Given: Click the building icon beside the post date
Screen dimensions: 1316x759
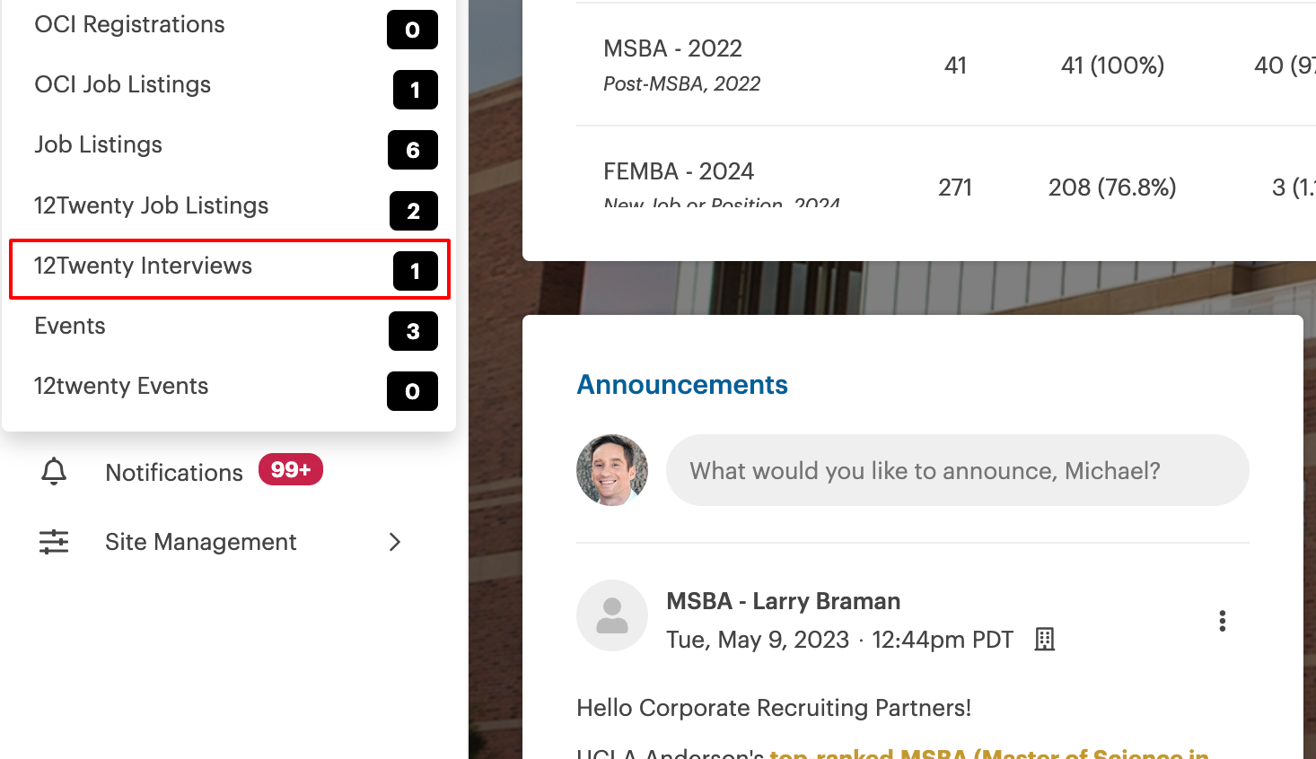Looking at the screenshot, I should (1044, 640).
